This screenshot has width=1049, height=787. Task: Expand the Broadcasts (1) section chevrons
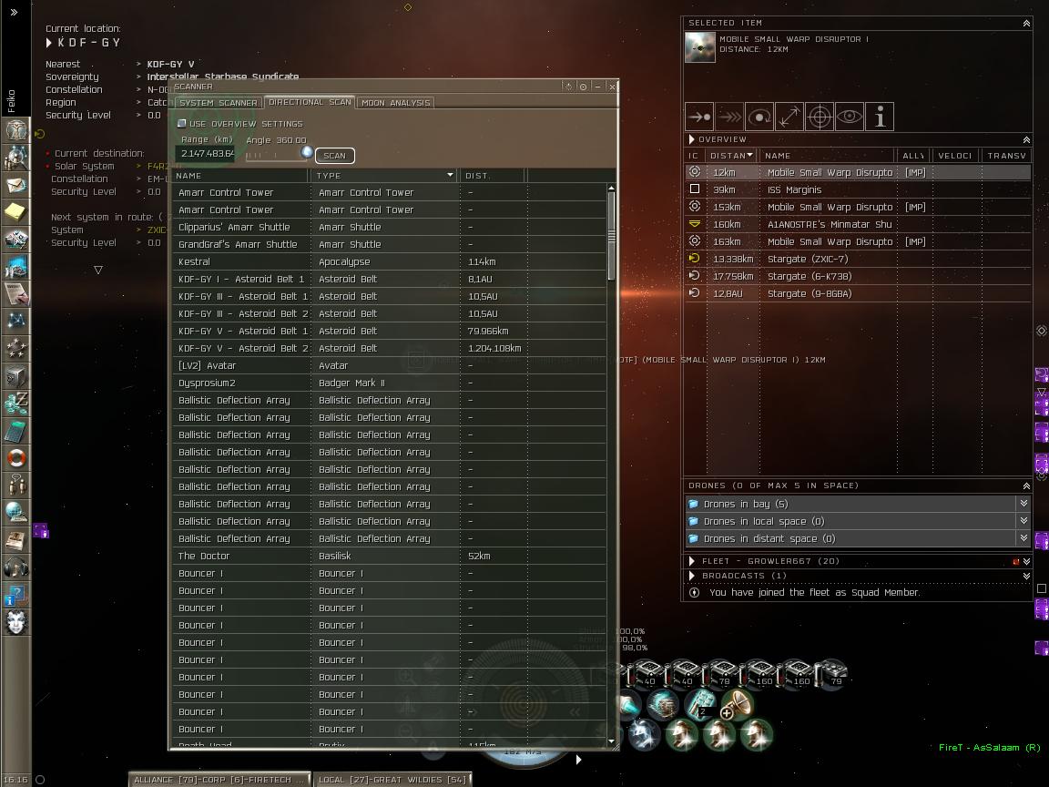coord(1026,577)
